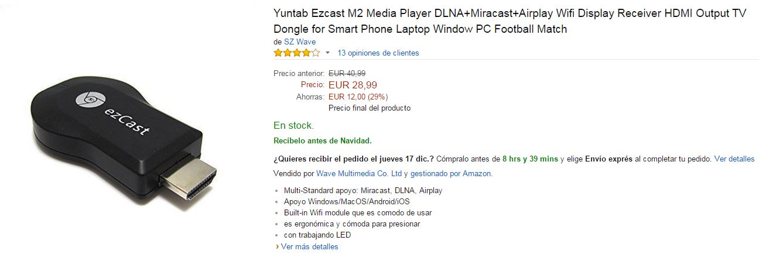Expand Ver más detalles
Viewport: 759px width, 254px height.
tap(309, 246)
